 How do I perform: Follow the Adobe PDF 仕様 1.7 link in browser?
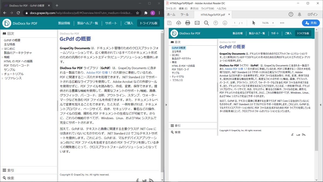99,73
